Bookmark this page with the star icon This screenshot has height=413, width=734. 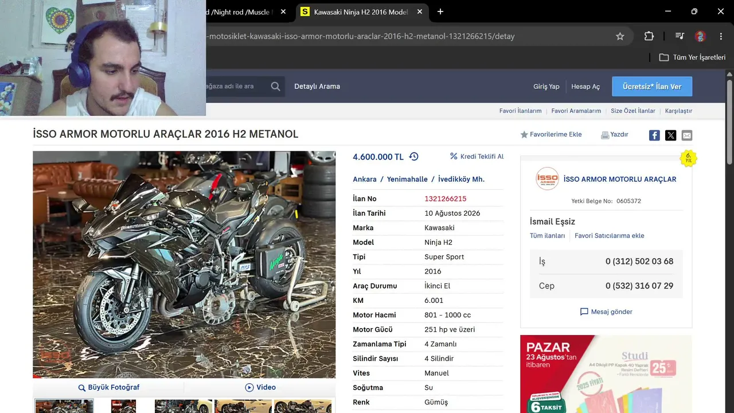click(x=620, y=36)
